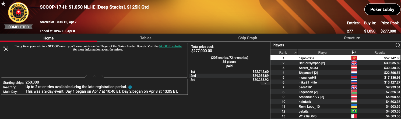Image resolution: width=401 pixels, height=119 pixels.
Task: Click the $9,939.81 result value
Action: 393,87
